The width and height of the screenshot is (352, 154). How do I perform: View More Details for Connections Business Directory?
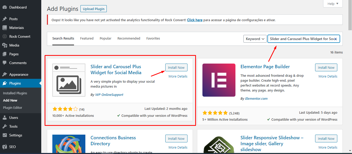(178, 147)
